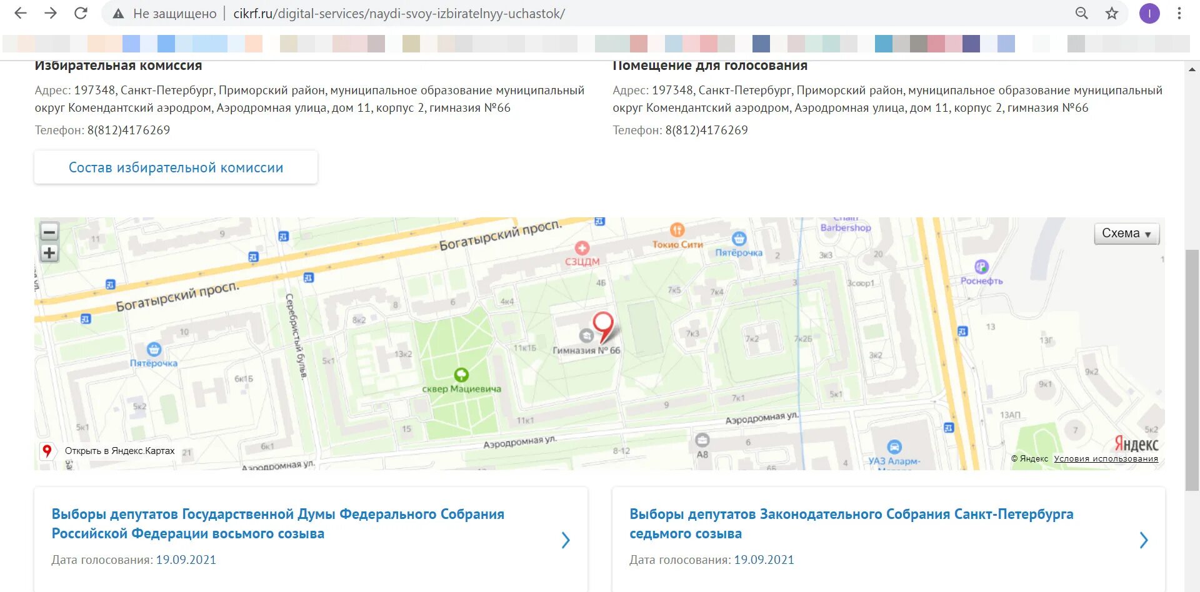The image size is (1200, 592).
Task: Zoom out the Yandex map
Action: [49, 232]
